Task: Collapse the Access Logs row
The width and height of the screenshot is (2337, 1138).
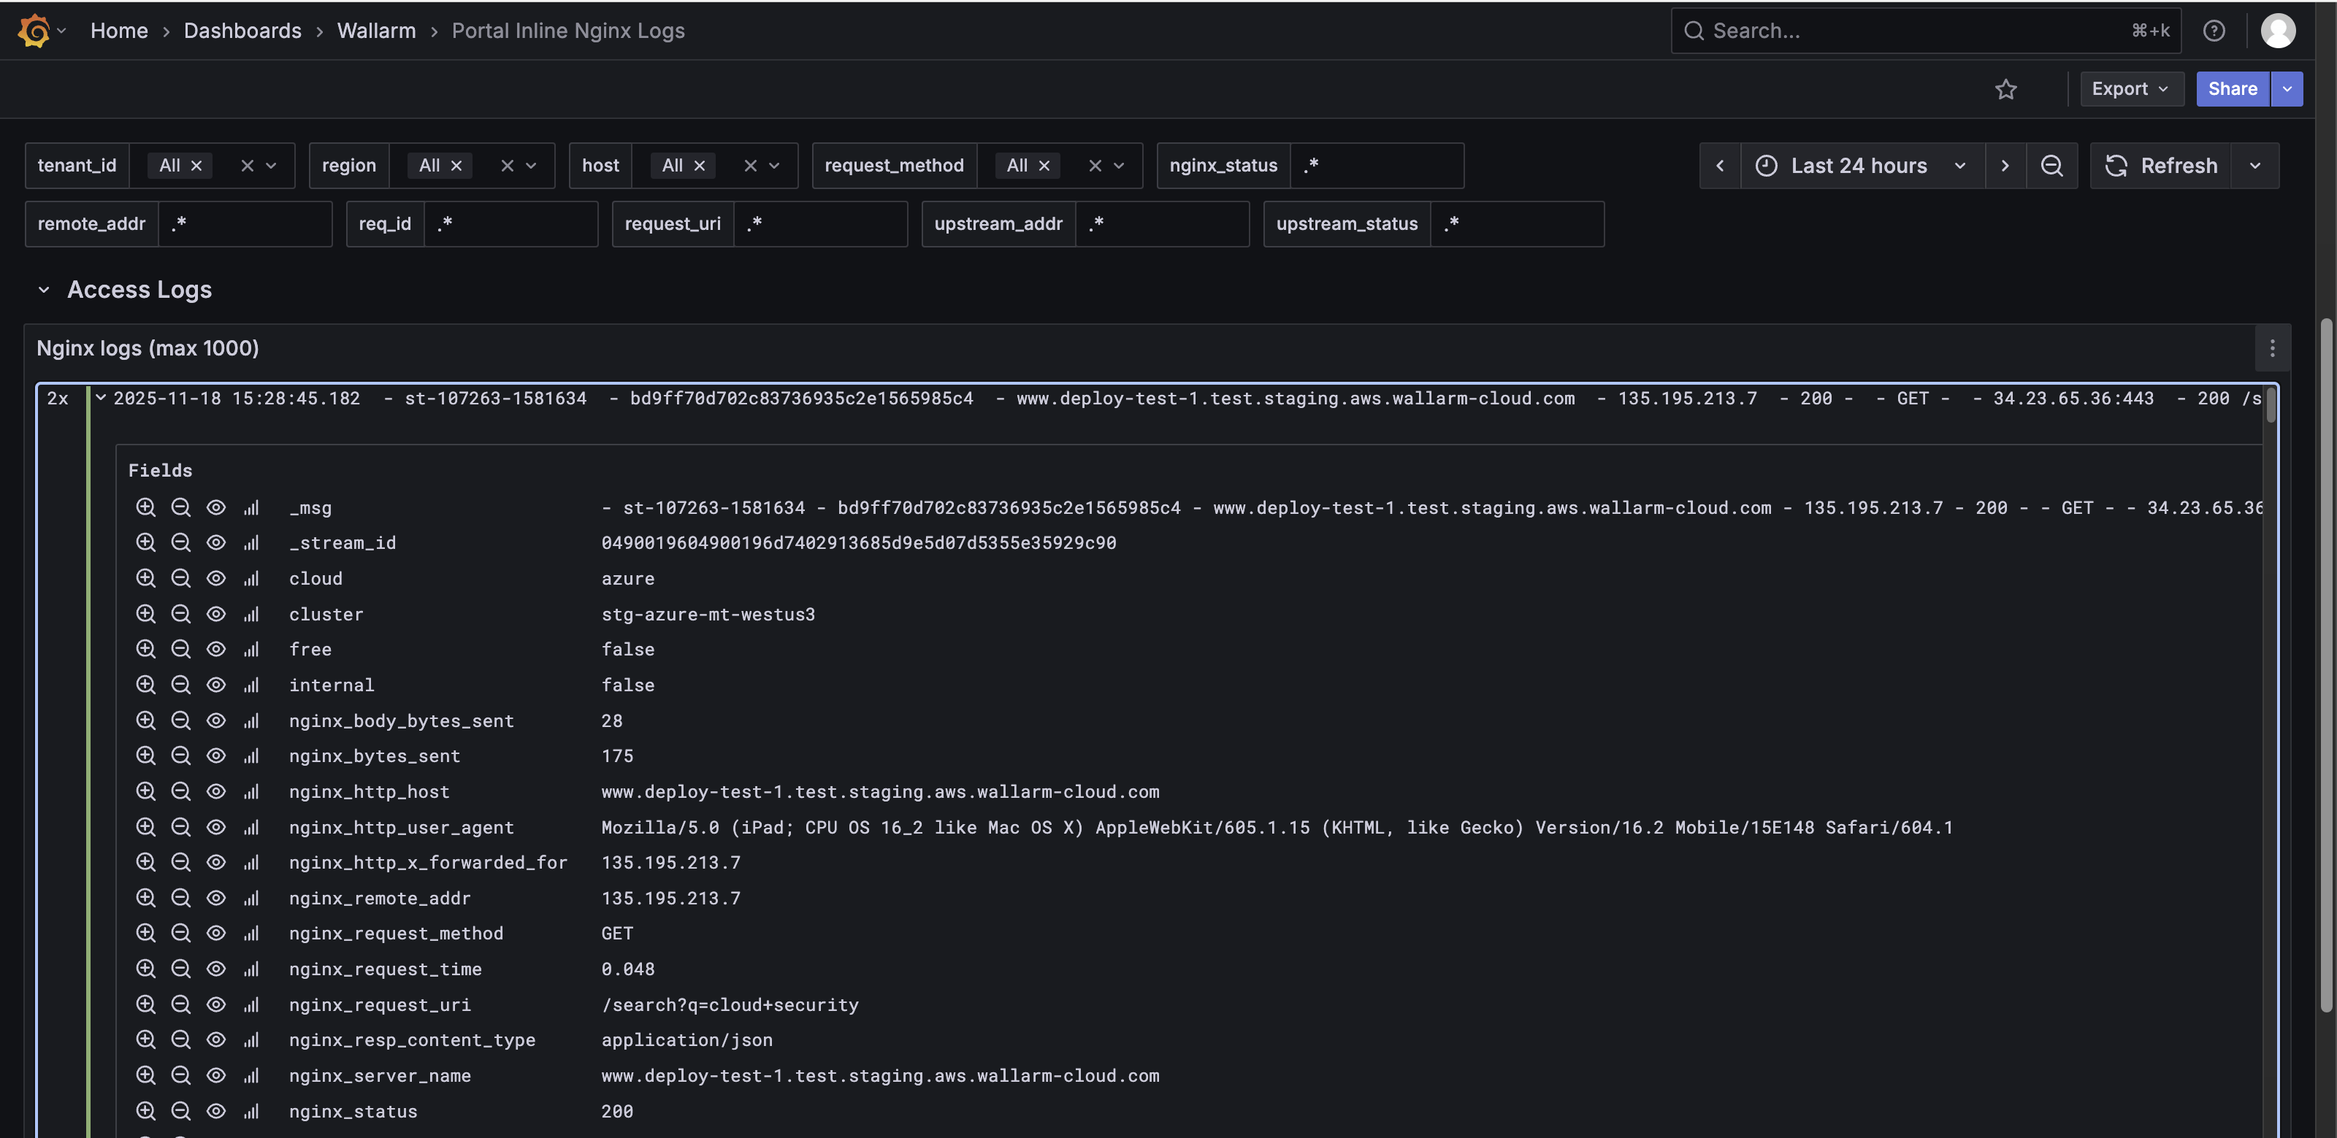Action: (x=44, y=289)
